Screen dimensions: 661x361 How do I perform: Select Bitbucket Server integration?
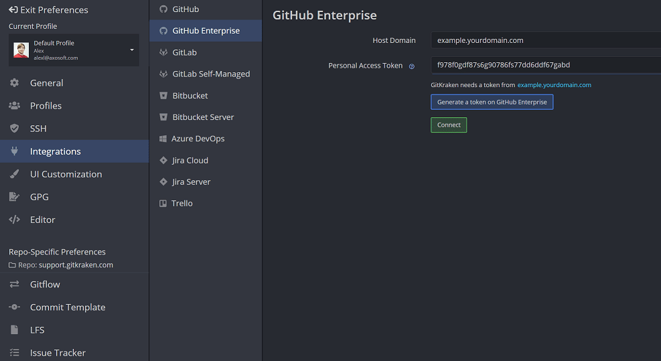[x=203, y=117]
